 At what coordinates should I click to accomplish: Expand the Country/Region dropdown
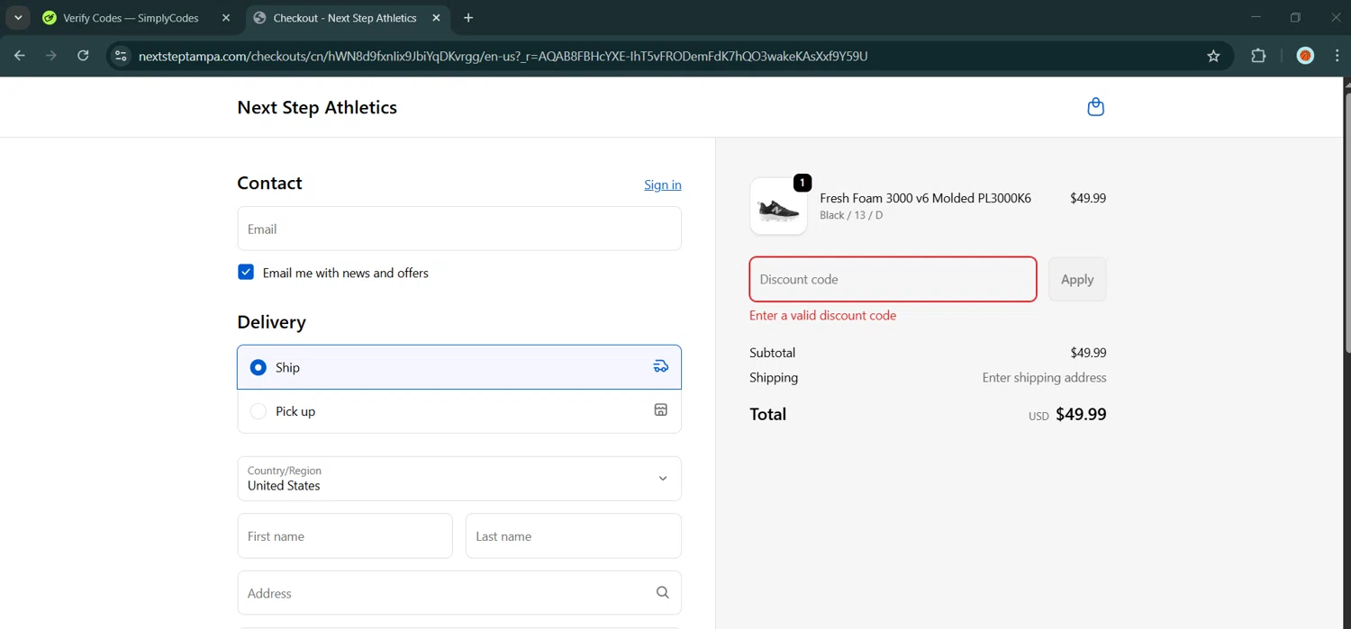(x=459, y=478)
